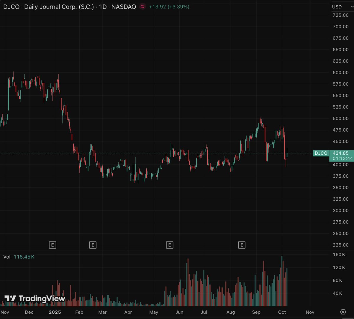Viewport: 354px width, 319px height.
Task: Click the Mar label on time axis
Action: coord(102,312)
